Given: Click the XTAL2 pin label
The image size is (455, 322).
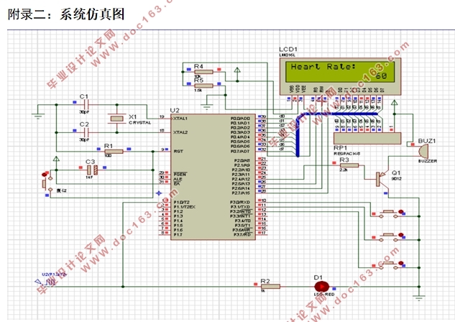Looking at the screenshot, I should tap(180, 132).
